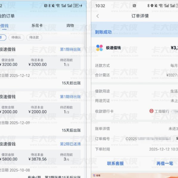Tap the 第1期待出账 status of 3200 order
The image size is (178, 178).
coord(70,49)
